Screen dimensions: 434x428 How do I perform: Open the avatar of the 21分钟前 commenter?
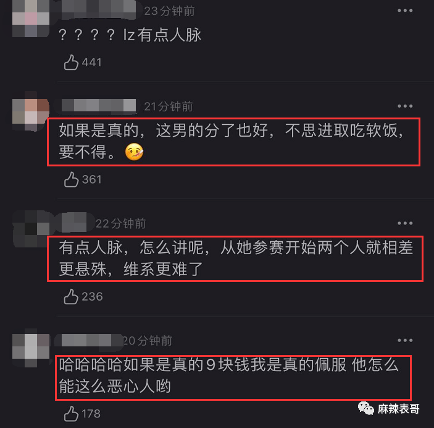[x=31, y=111]
